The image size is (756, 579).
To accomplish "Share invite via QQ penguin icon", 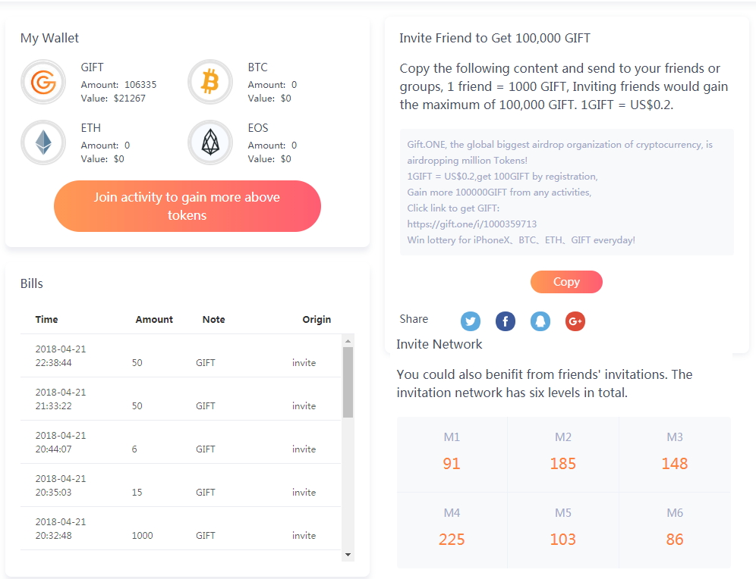I will (x=540, y=321).
